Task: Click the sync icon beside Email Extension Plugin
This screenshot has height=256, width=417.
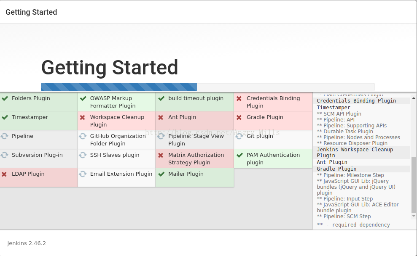Action: coord(83,174)
